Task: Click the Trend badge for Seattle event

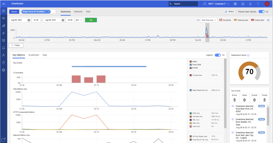Action: 261,119
